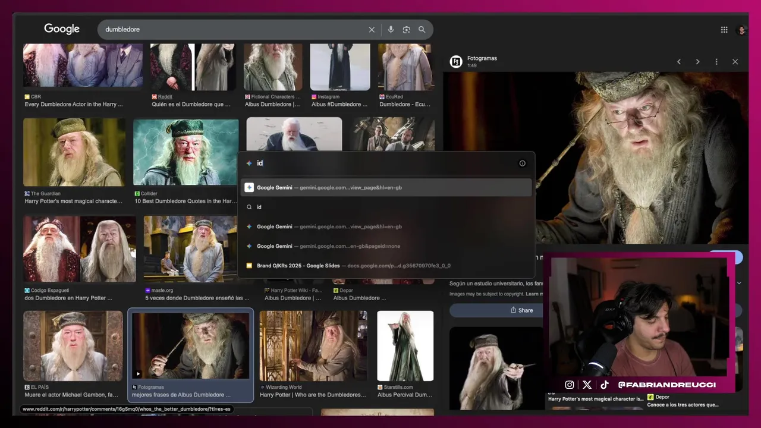761x428 pixels.
Task: Click '5 veces donde Dumbledore enseñó las' caption
Action: click(197, 298)
